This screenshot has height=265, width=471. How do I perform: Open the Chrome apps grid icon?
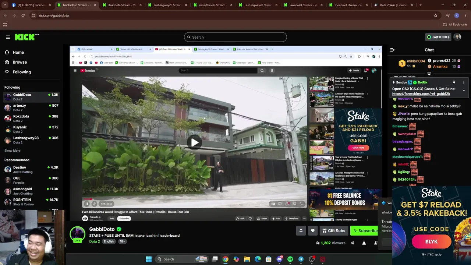coord(5,25)
